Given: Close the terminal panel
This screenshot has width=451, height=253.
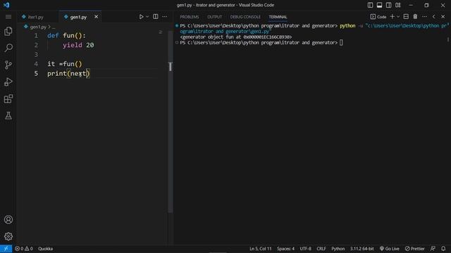Looking at the screenshot, I should click(443, 17).
